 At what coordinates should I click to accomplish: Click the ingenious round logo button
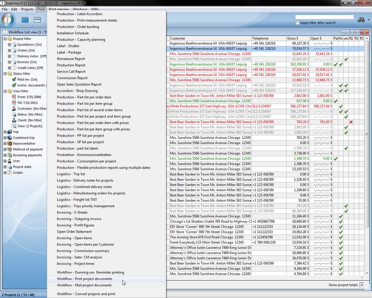[8, 20]
